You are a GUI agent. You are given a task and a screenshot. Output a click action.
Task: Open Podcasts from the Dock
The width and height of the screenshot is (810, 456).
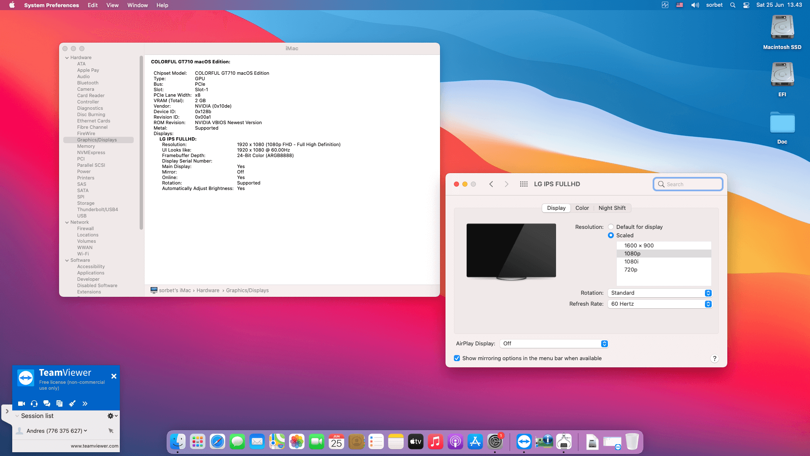pyautogui.click(x=455, y=442)
